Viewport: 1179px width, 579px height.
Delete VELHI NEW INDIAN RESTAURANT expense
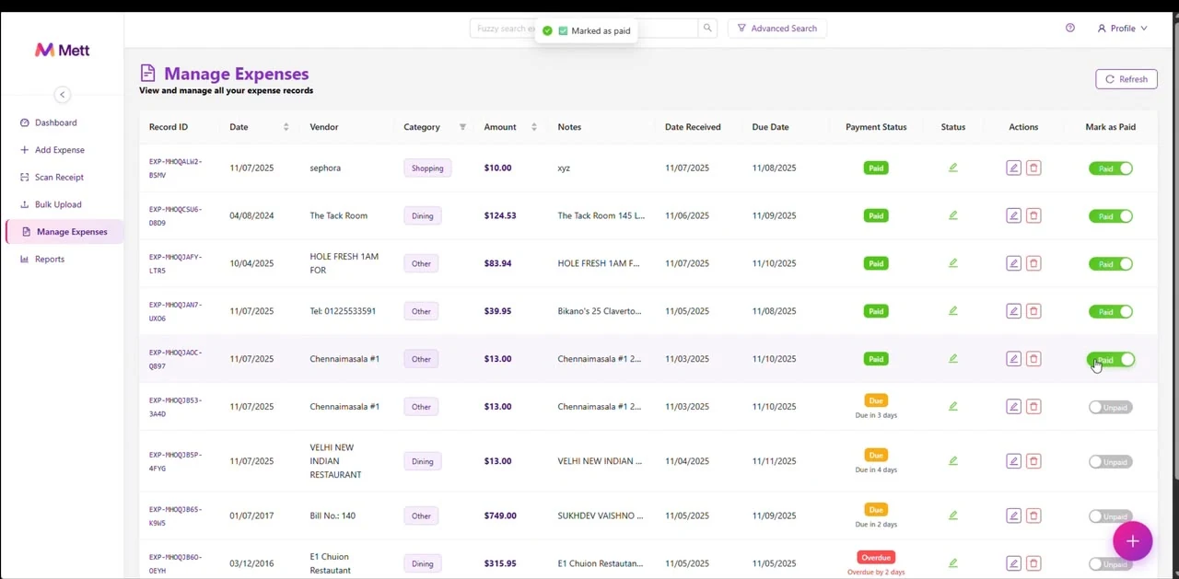[x=1033, y=461]
